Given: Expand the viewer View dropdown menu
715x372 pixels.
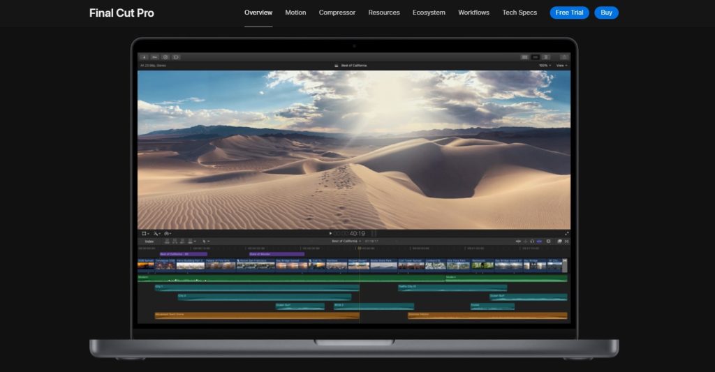Looking at the screenshot, I should [561, 66].
